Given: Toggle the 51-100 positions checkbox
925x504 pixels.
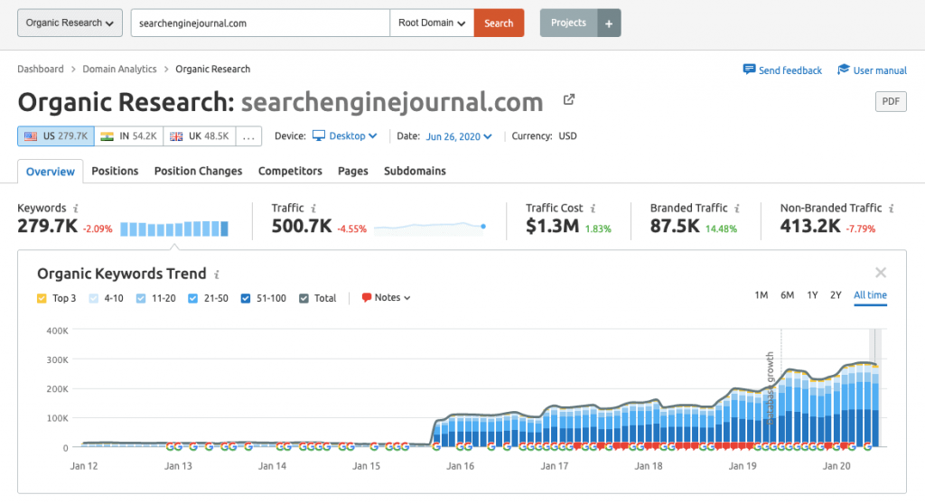Looking at the screenshot, I should pyautogui.click(x=246, y=298).
